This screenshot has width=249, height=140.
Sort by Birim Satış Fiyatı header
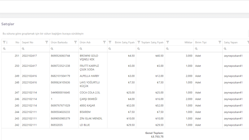click(x=124, y=42)
